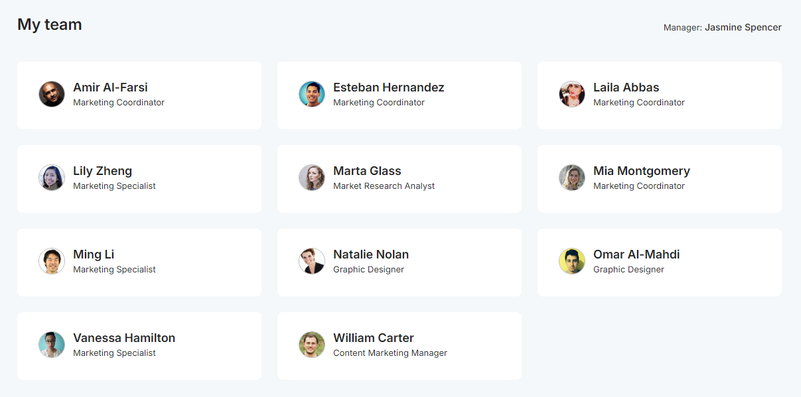Click Vanessa Hamilton's profile avatar

click(52, 345)
